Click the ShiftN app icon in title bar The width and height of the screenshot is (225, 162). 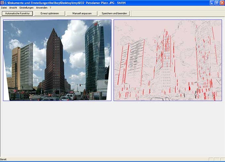[x=2, y=3]
